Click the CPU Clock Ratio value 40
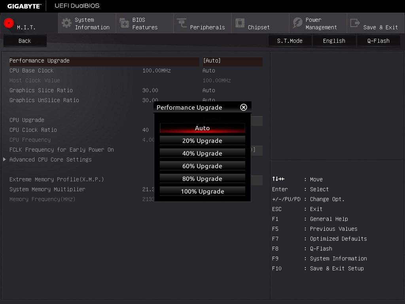 click(x=146, y=130)
